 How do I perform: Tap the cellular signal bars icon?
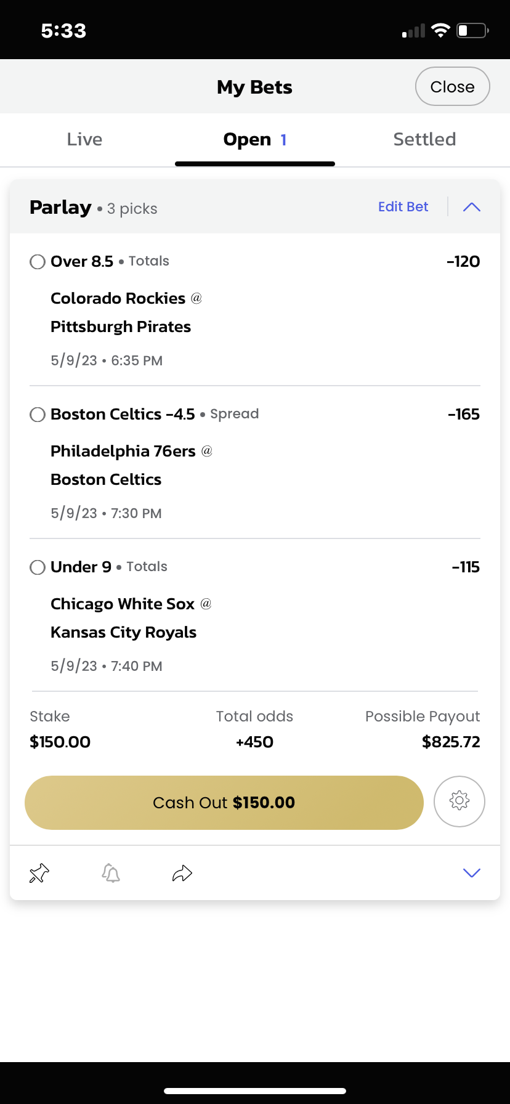click(413, 31)
